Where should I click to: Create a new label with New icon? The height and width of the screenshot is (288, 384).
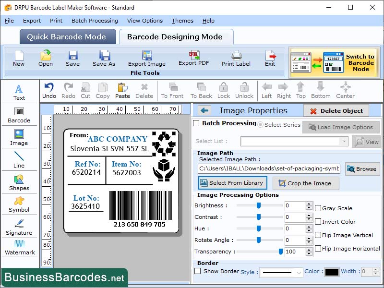19,58
